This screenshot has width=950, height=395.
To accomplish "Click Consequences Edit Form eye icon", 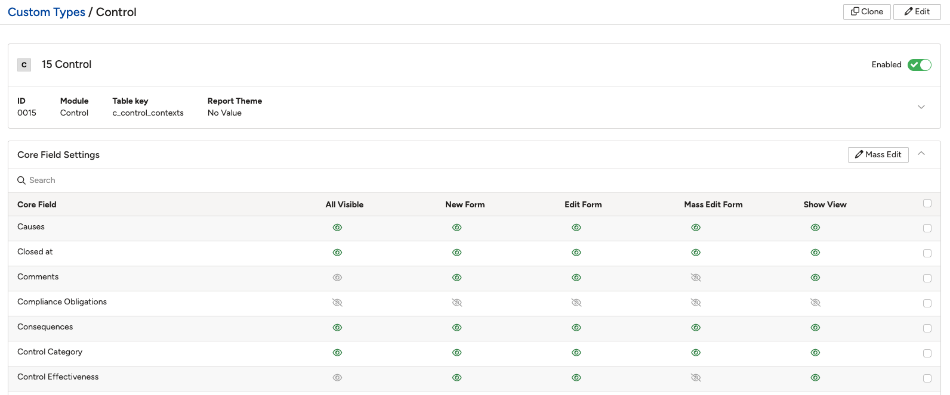I will click(576, 328).
